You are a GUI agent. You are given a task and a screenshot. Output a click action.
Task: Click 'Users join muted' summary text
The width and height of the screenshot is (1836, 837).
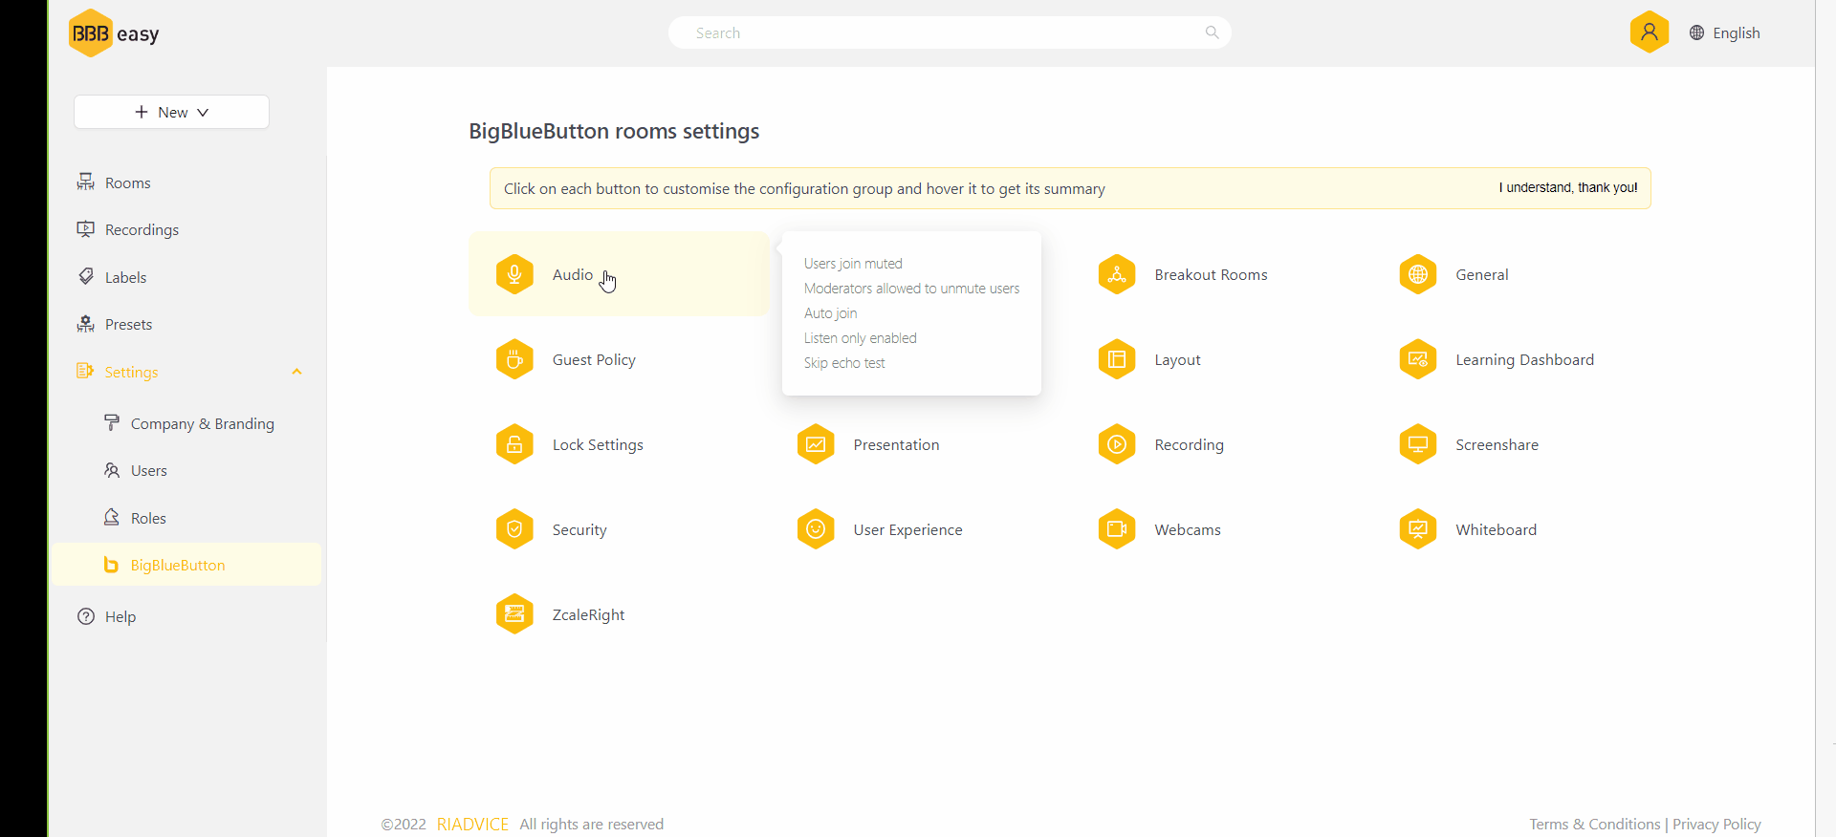coord(853,264)
